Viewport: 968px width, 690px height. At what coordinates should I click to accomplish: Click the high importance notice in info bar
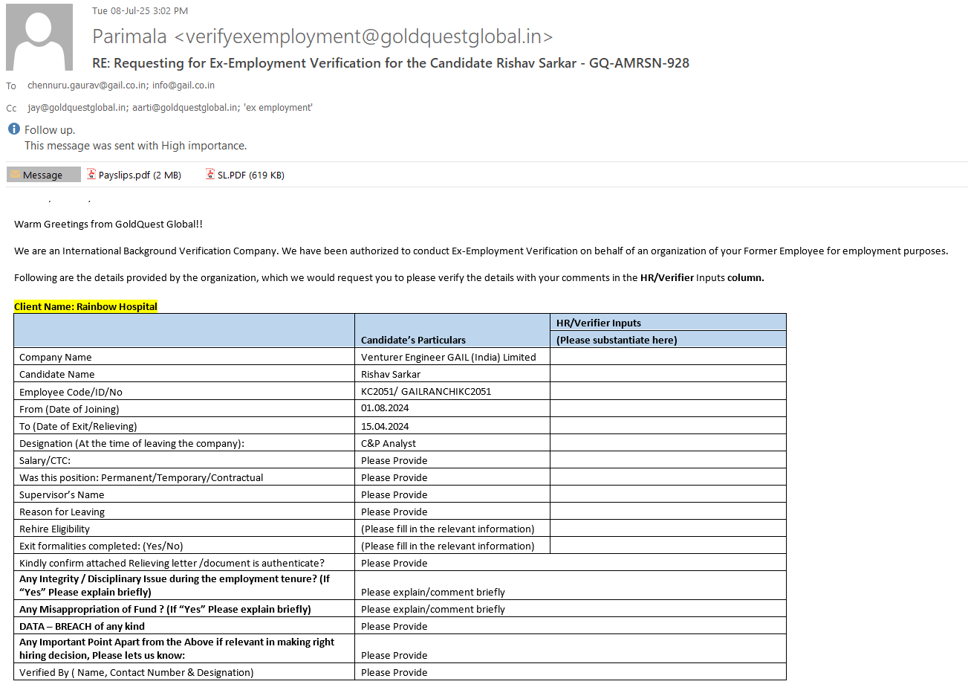click(135, 146)
